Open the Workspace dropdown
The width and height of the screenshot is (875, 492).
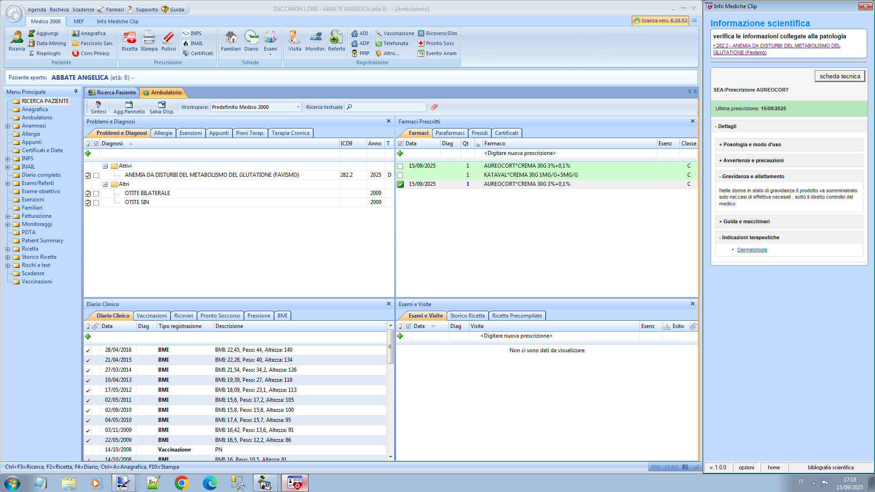click(298, 107)
